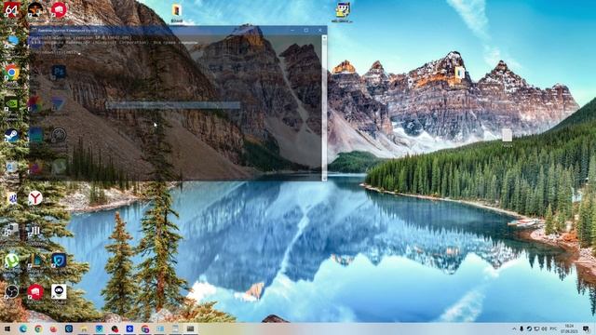This screenshot has height=335, width=596.
Task: Click the scroll-down arrow in the console window
Action: (x=324, y=178)
